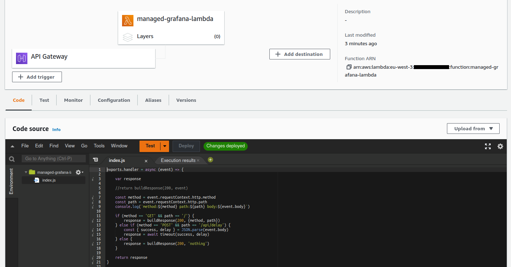Collapse the managed-grafana-la folder arrow
The image size is (511, 267).
pyautogui.click(x=26, y=172)
